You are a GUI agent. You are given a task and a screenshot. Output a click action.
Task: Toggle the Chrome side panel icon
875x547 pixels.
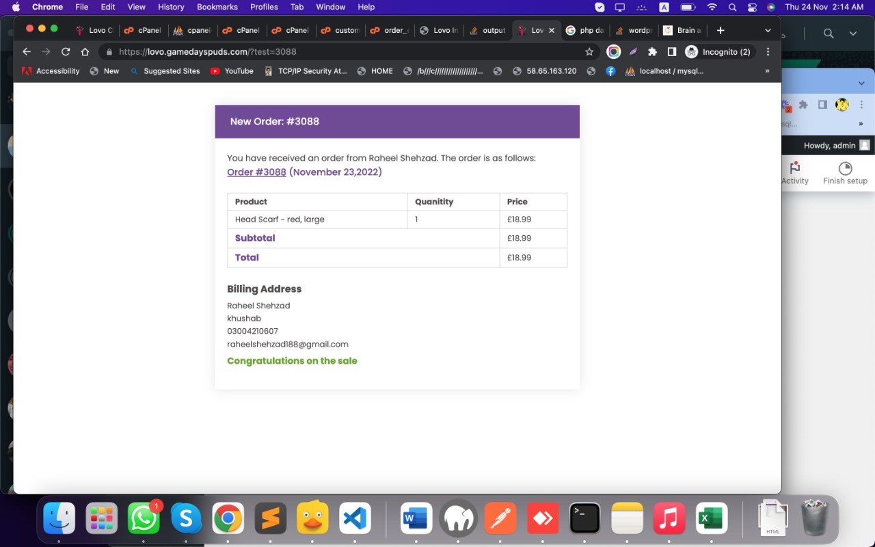[671, 52]
